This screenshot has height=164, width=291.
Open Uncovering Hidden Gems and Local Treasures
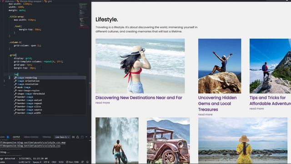[x=217, y=103]
